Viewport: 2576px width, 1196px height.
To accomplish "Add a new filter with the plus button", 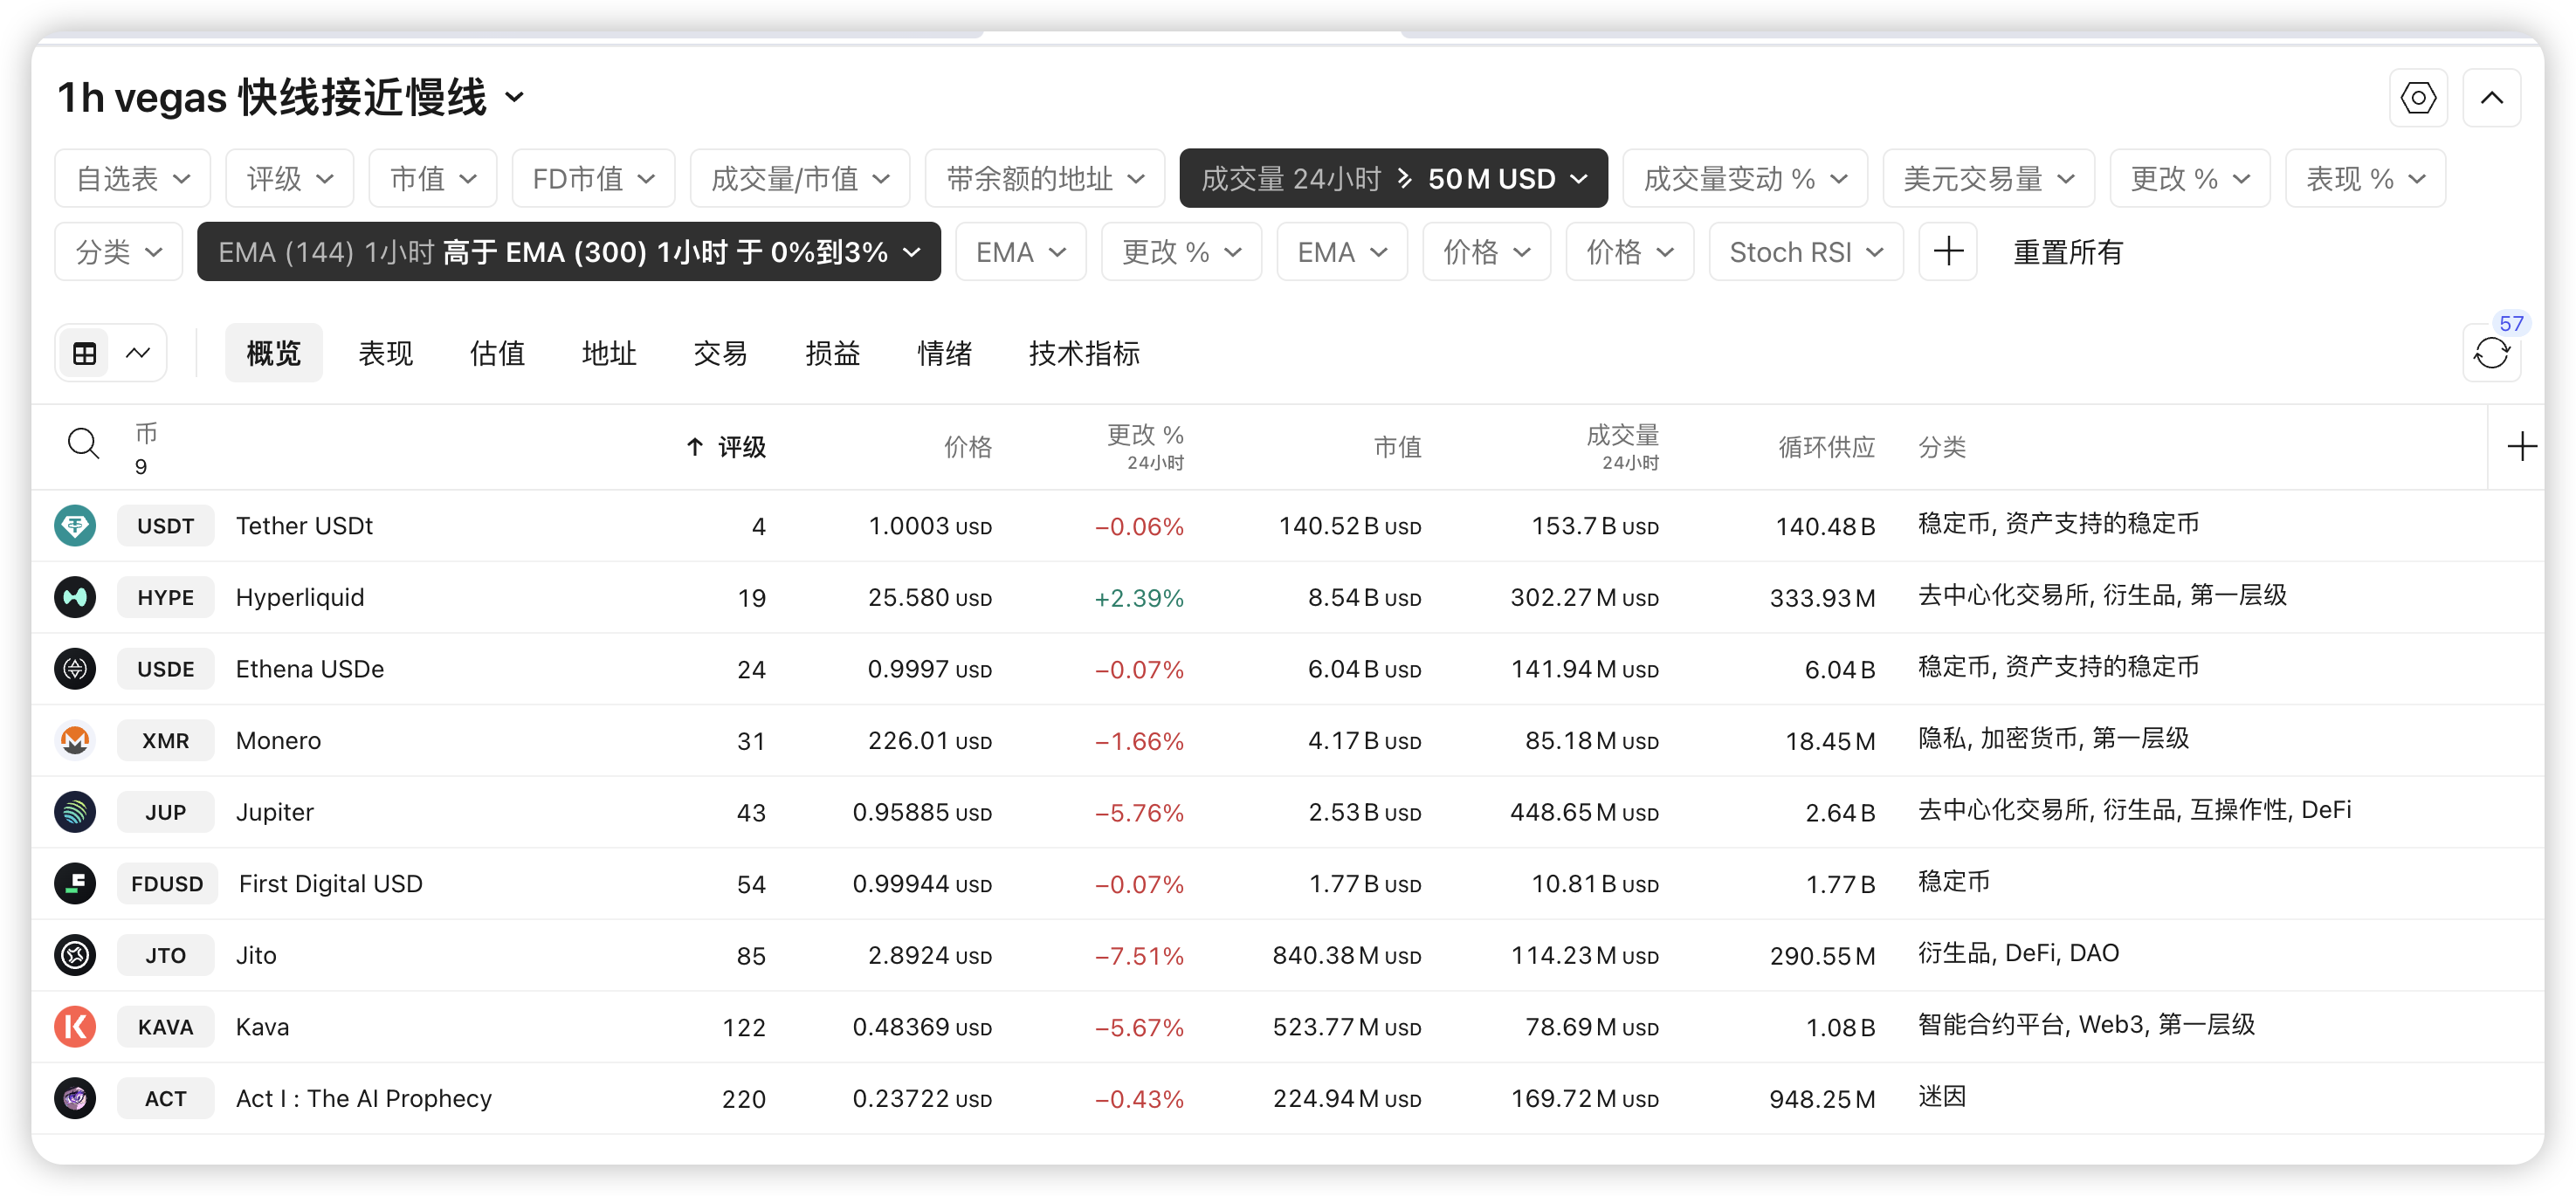I will coord(1947,252).
